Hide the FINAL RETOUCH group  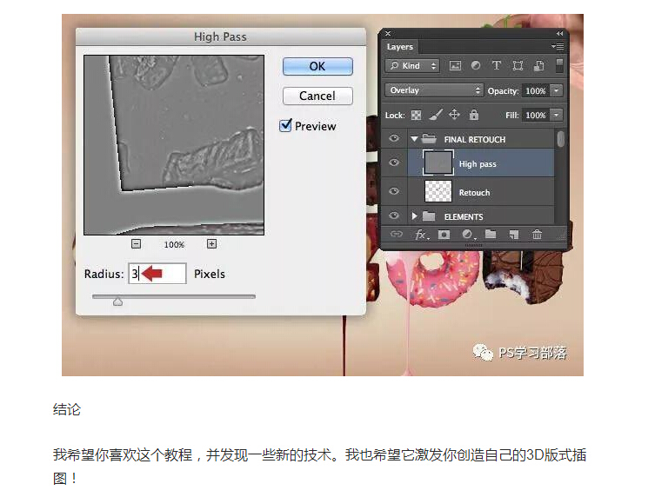pyautogui.click(x=394, y=138)
